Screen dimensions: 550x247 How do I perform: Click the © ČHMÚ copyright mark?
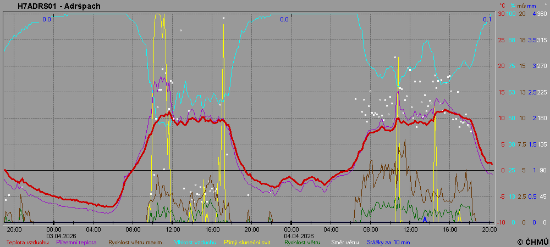pos(533,242)
